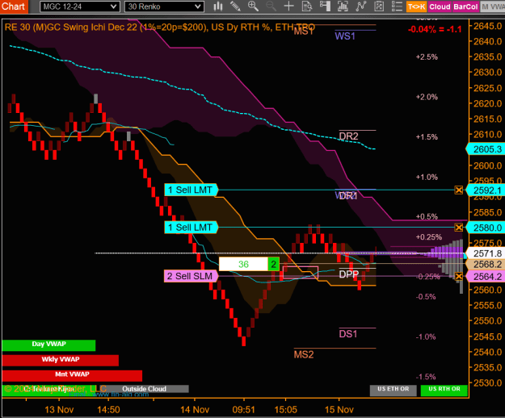Image resolution: width=505 pixels, height=418 pixels.
Task: Click the 2605.3 cyan price marker
Action: point(486,149)
